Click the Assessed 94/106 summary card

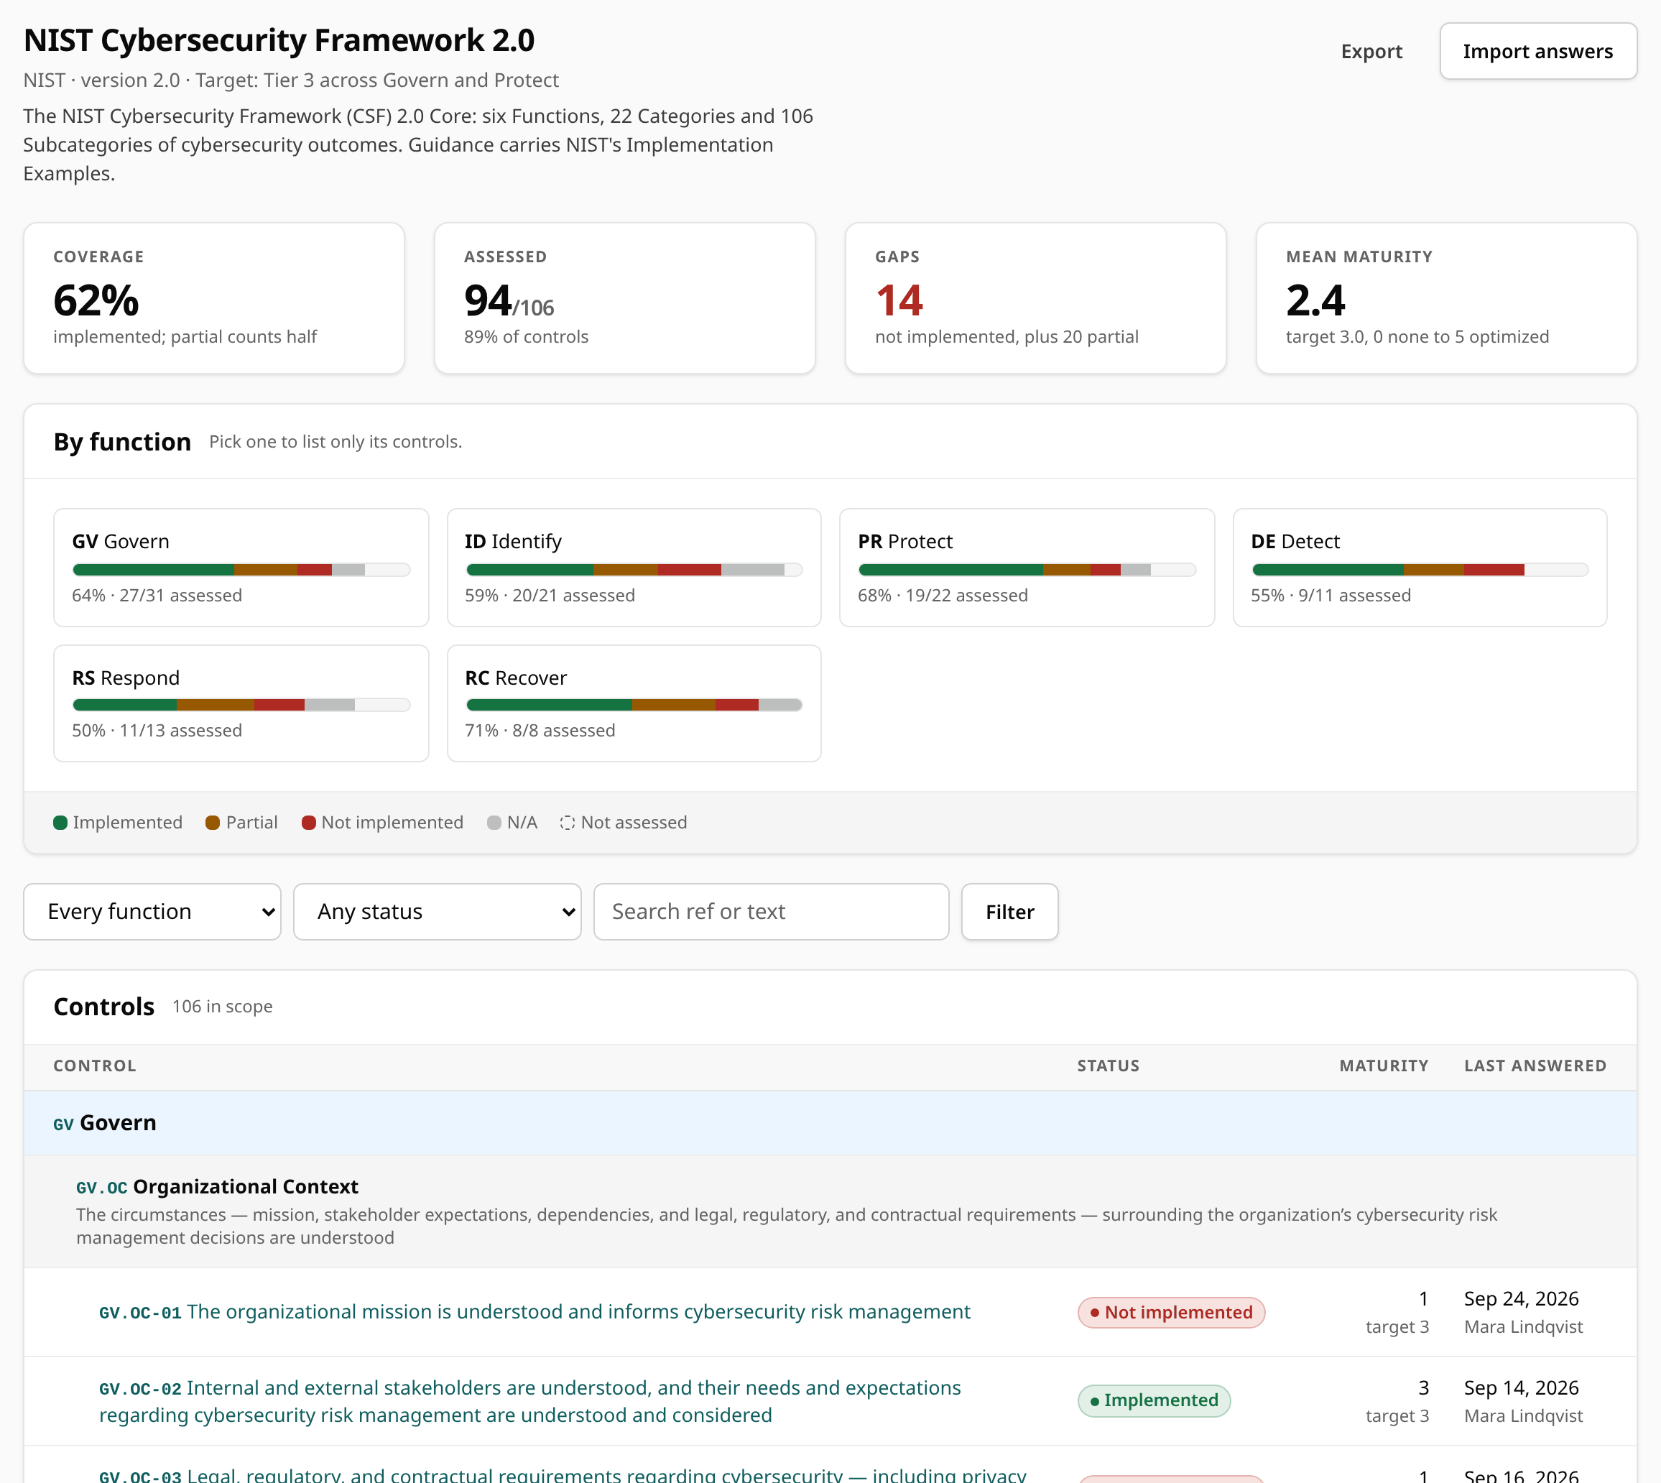625,298
